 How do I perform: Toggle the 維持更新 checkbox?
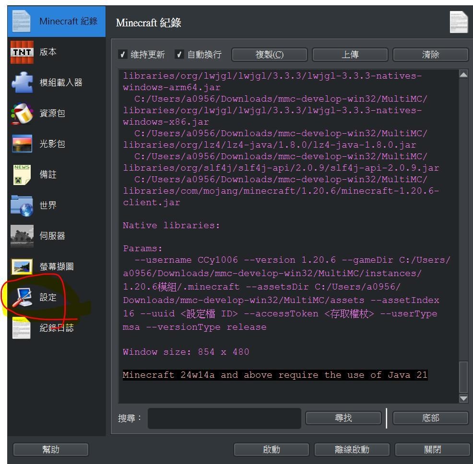(x=122, y=54)
